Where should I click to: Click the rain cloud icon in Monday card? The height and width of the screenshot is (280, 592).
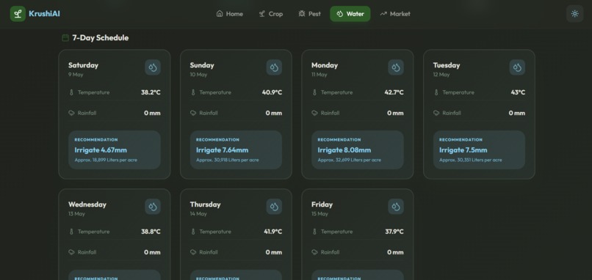pyautogui.click(x=314, y=113)
